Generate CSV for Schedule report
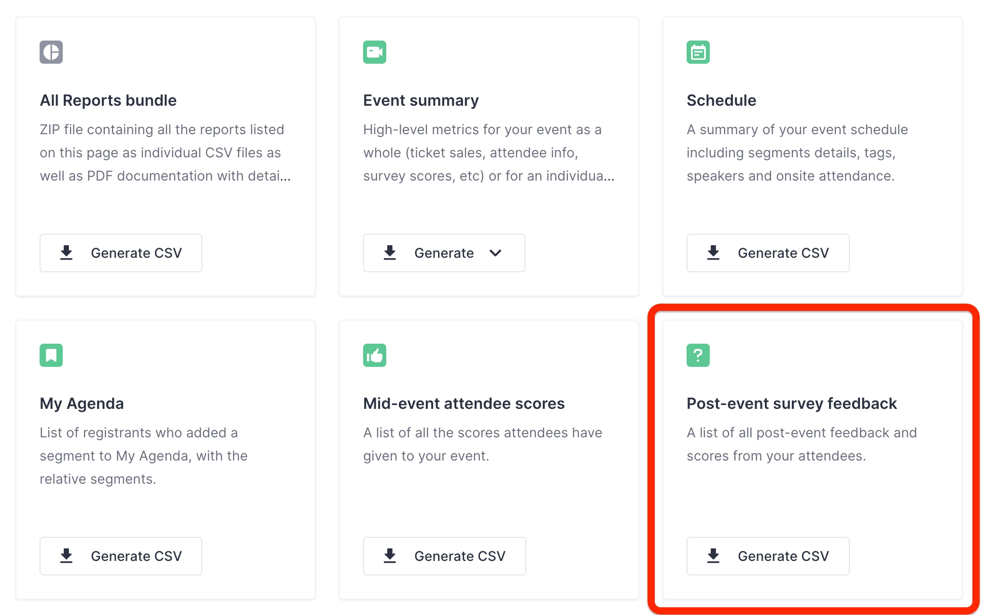 (768, 253)
